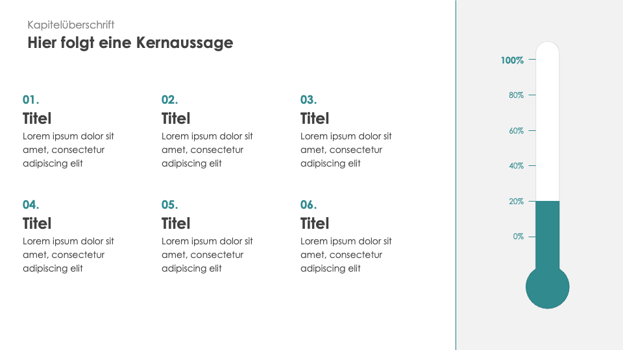Click the "100%" scale label
The height and width of the screenshot is (350, 623).
pos(512,60)
